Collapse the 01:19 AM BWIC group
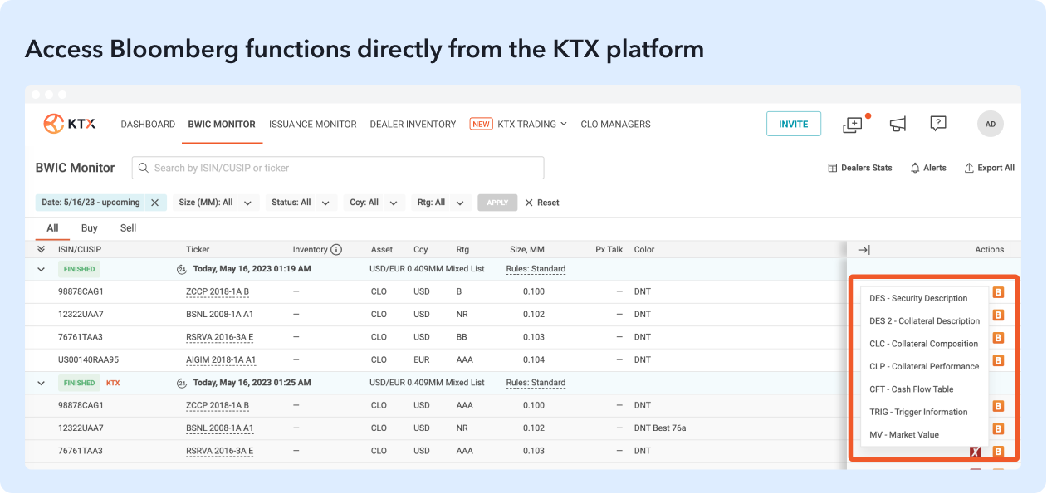 click(41, 269)
